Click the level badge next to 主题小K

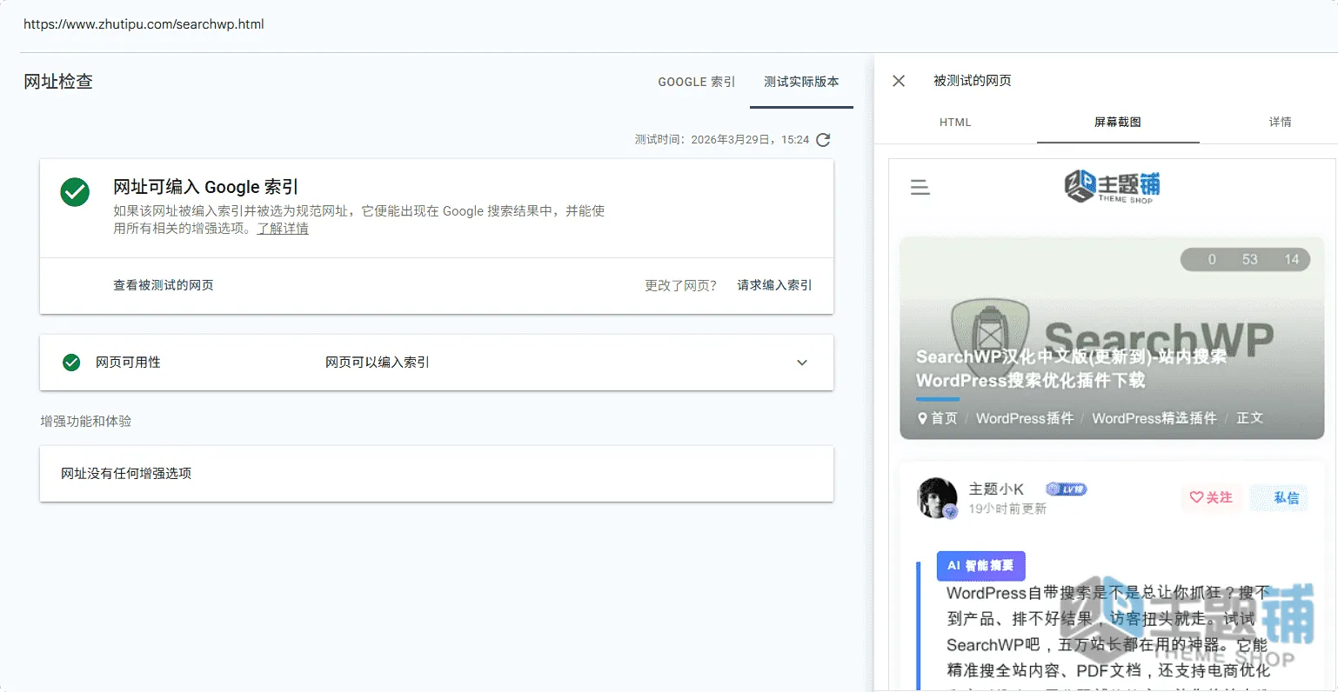coord(1067,489)
